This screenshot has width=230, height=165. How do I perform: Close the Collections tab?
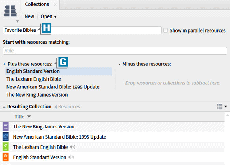(55, 5)
